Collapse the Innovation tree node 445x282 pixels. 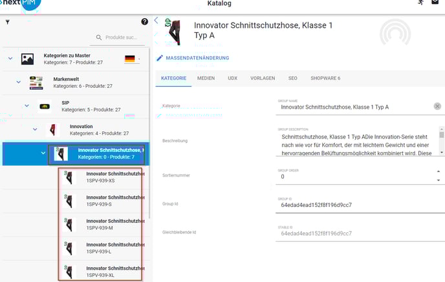tap(35, 129)
